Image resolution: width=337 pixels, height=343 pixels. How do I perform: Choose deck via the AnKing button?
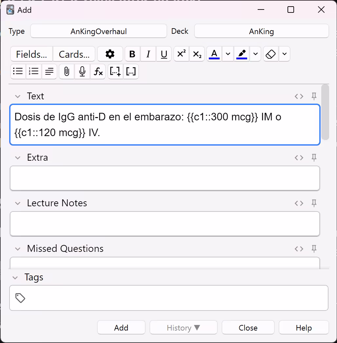(x=261, y=31)
